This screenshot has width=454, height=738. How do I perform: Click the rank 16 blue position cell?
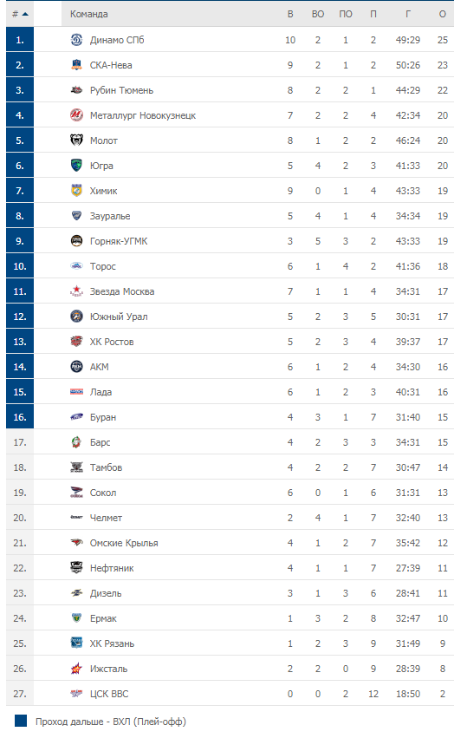(20, 417)
